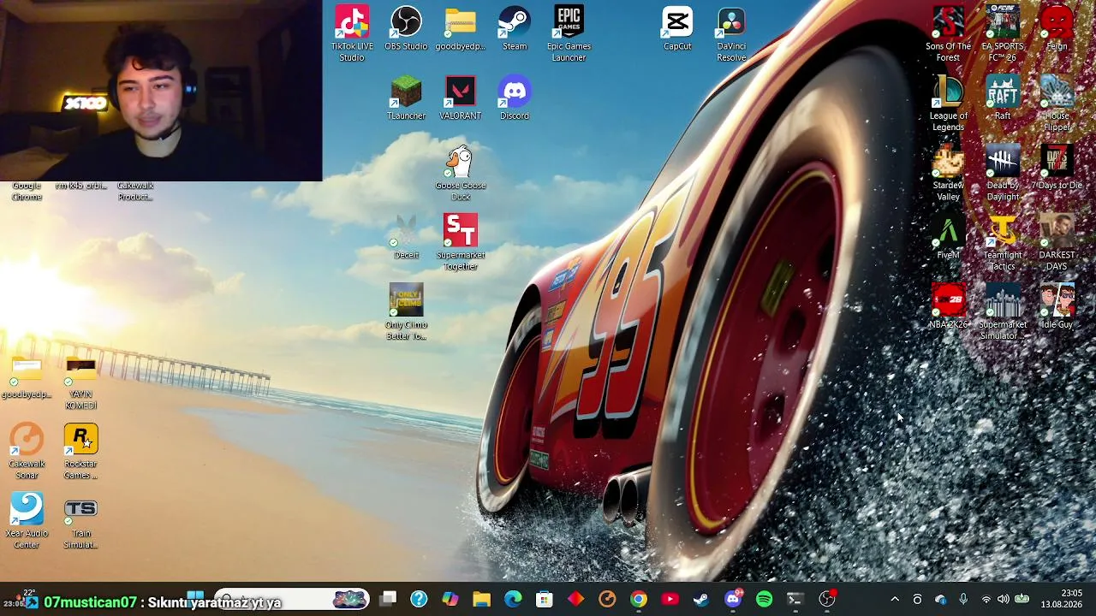Screen dimensions: 1096x616
Task: Open the Goose Goose Duck game icon
Action: coord(461,173)
